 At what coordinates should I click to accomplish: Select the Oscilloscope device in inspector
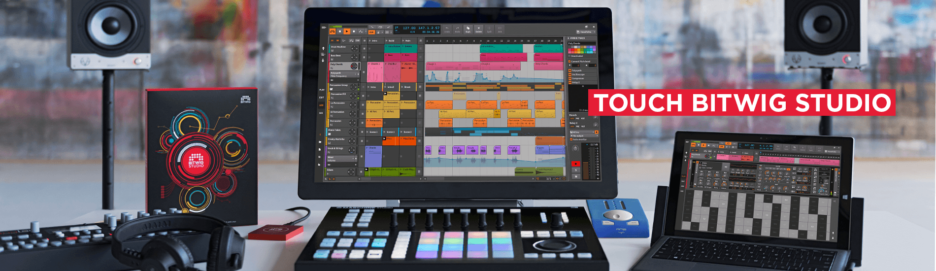582,74
